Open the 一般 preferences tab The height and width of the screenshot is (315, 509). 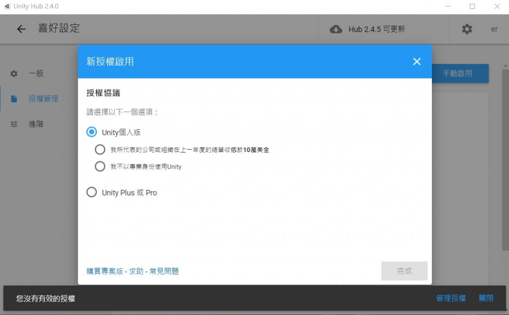pos(36,74)
